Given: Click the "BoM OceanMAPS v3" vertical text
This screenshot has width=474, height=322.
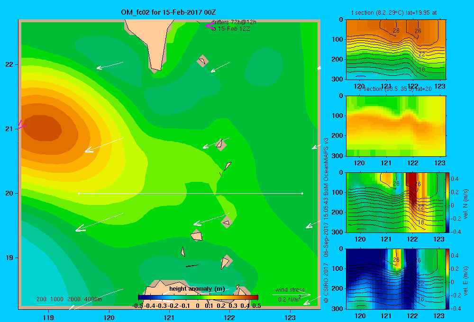Looking at the screenshot, I should pos(326,167).
